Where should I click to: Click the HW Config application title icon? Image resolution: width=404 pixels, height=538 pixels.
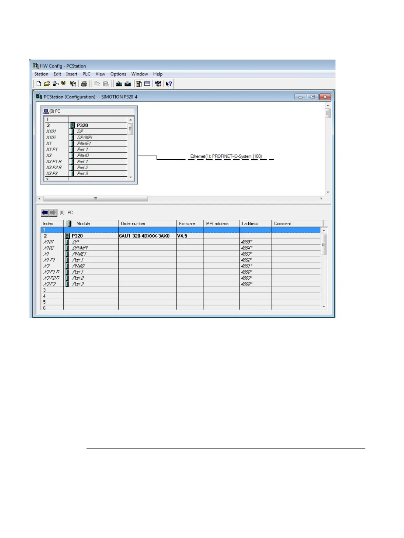coord(36,66)
